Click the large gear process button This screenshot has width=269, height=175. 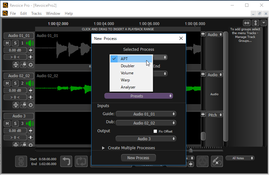(202, 161)
